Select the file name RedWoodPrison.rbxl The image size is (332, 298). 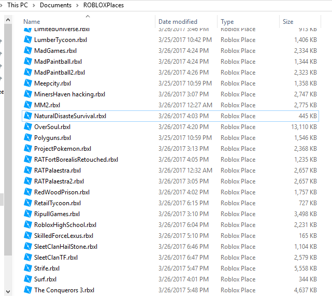pos(62,192)
